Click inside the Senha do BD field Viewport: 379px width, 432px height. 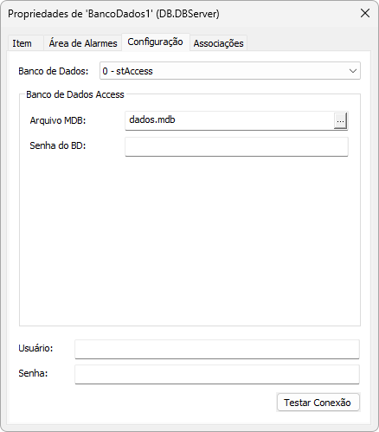point(236,146)
